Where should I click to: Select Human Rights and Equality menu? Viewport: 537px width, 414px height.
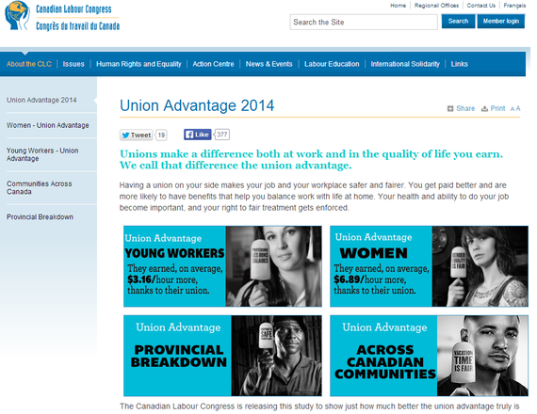pyautogui.click(x=138, y=64)
